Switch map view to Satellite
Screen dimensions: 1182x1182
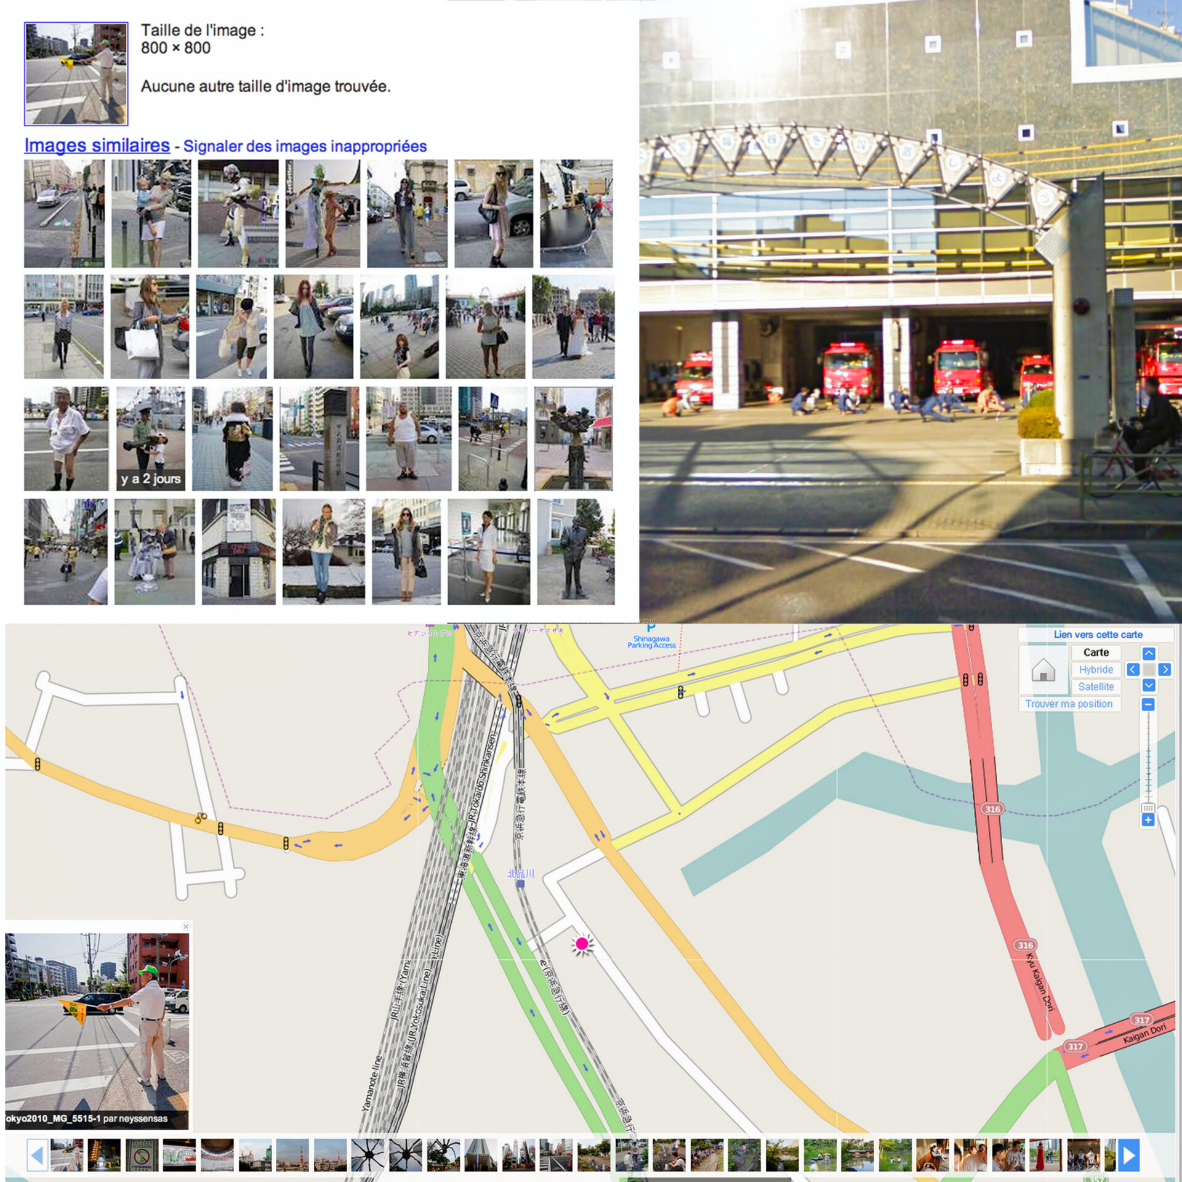1095,686
